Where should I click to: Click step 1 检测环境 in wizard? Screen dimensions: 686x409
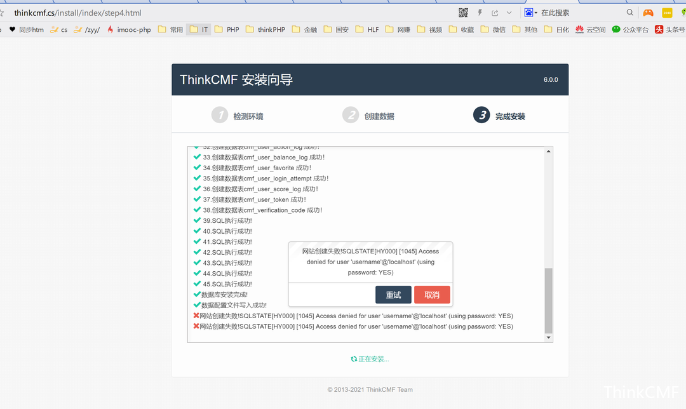(238, 116)
